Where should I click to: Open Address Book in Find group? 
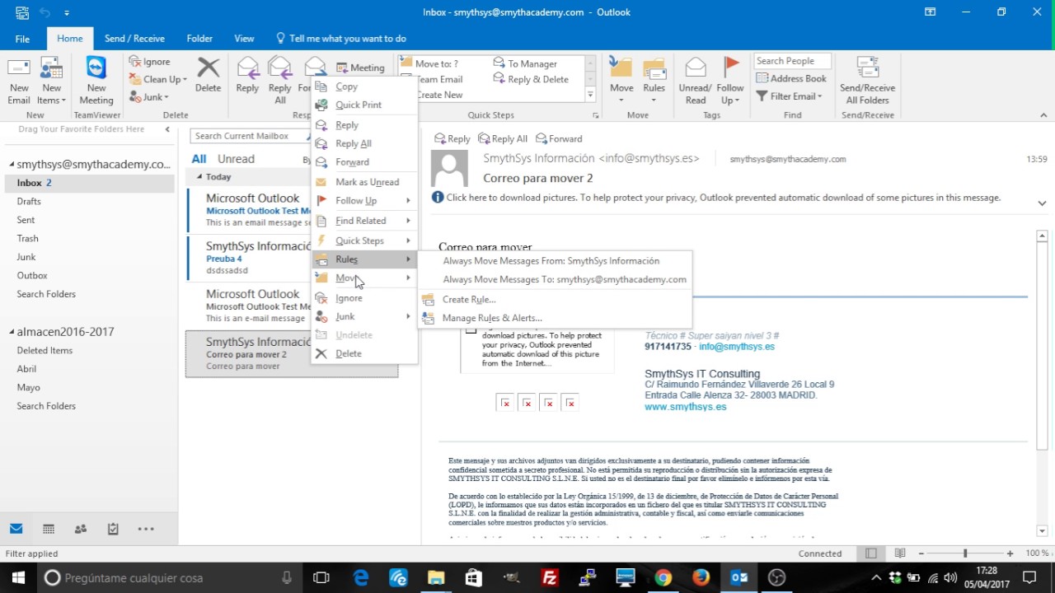(790, 79)
